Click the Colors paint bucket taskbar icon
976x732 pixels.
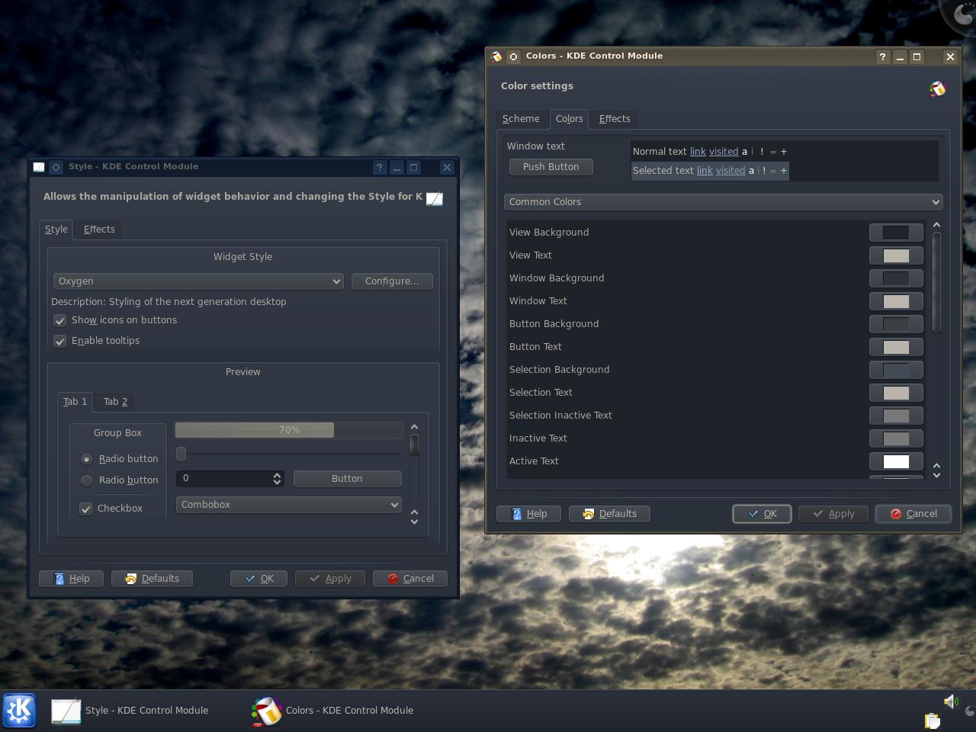pyautogui.click(x=266, y=711)
